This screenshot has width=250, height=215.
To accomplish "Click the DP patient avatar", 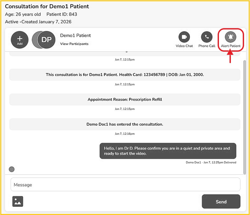I will 47,40.
